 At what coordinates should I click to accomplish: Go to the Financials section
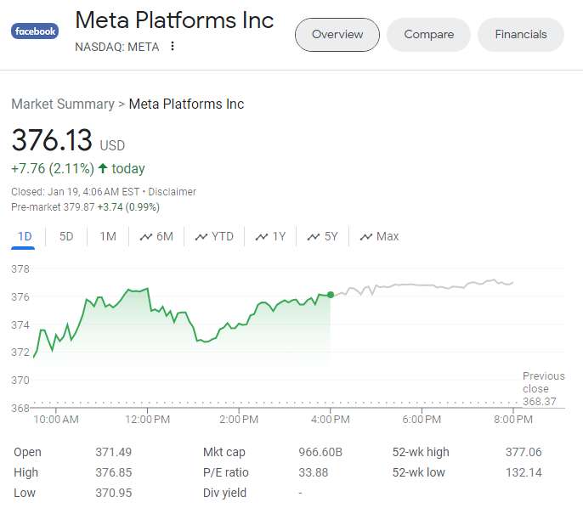[x=521, y=35]
